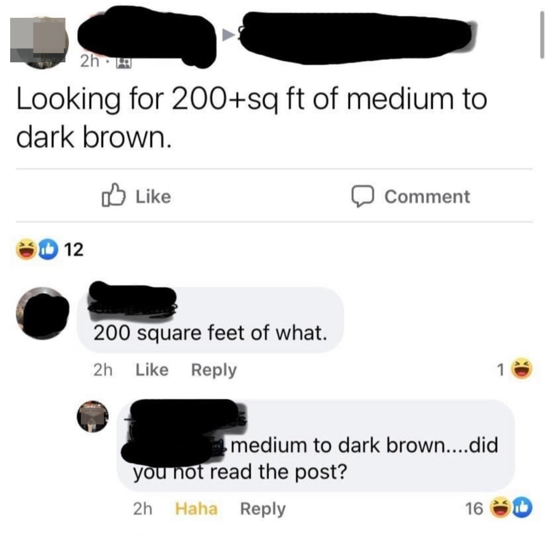Image resolution: width=548 pixels, height=536 pixels.
Task: Click the blue thumbs-up beside 16 reactions
Action: (522, 508)
